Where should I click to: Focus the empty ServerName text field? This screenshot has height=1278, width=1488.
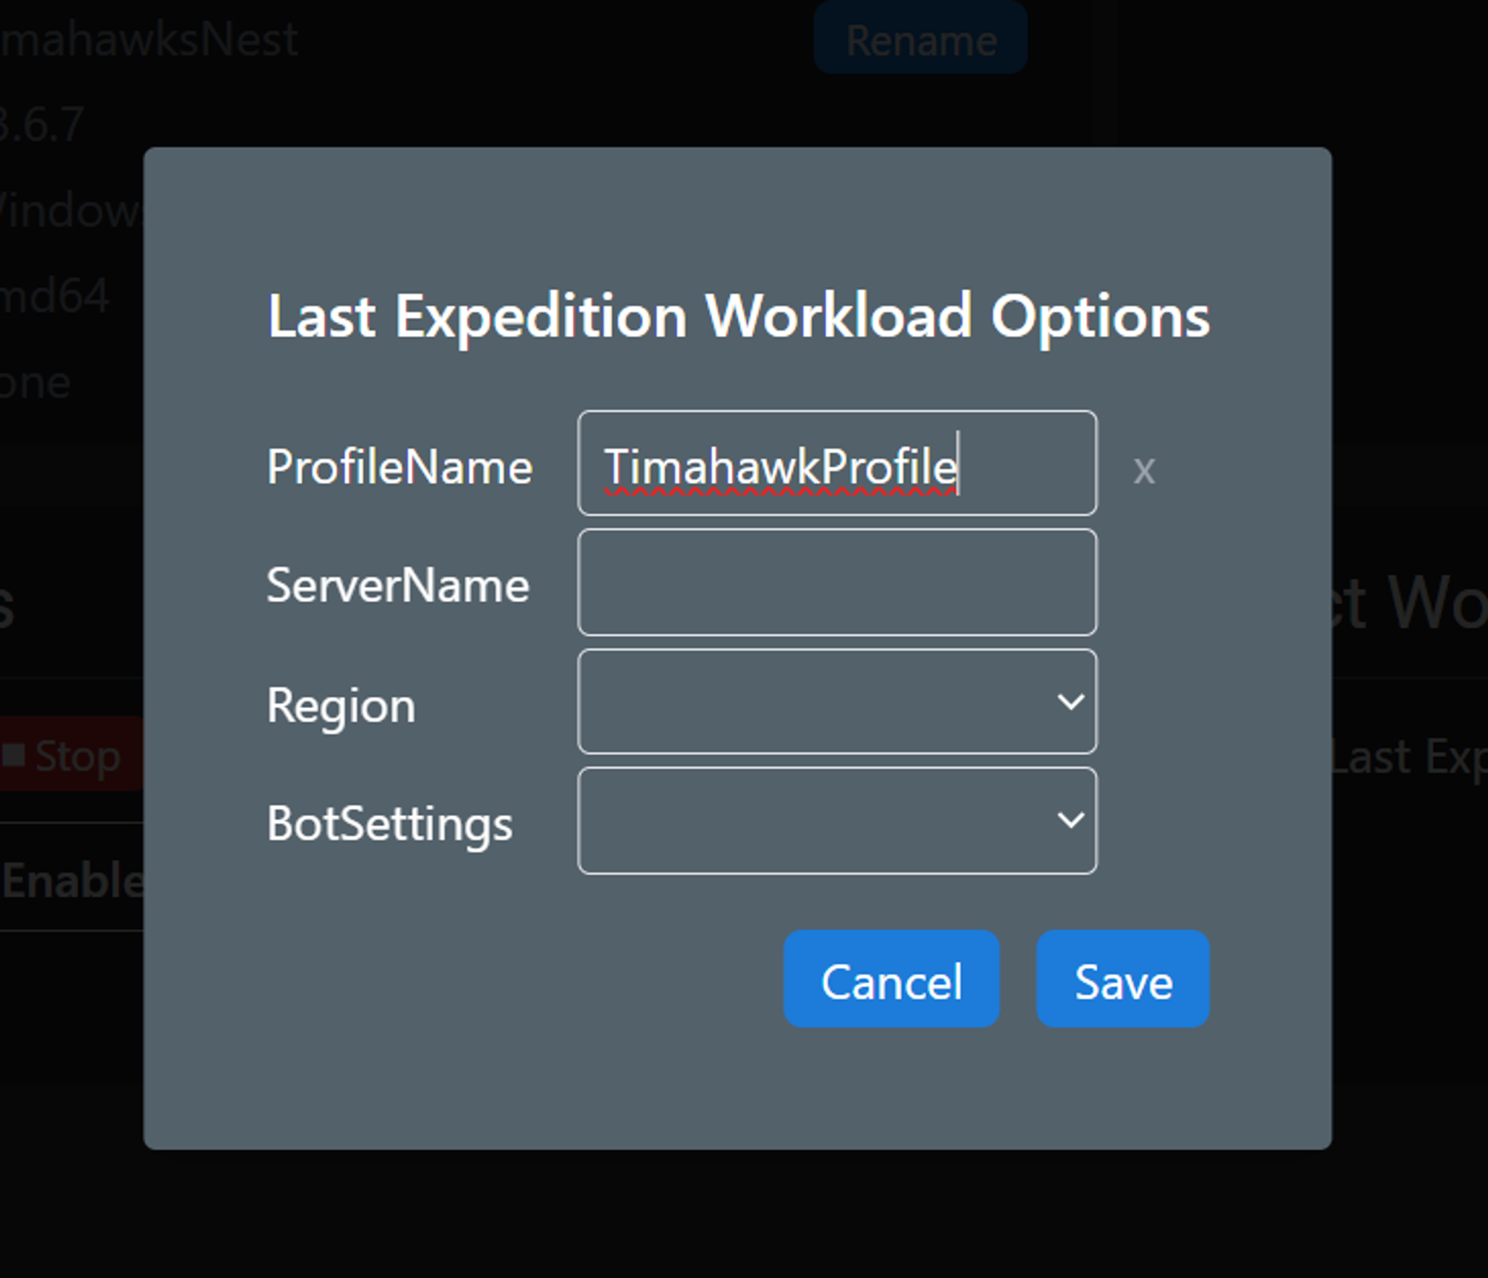coord(837,582)
